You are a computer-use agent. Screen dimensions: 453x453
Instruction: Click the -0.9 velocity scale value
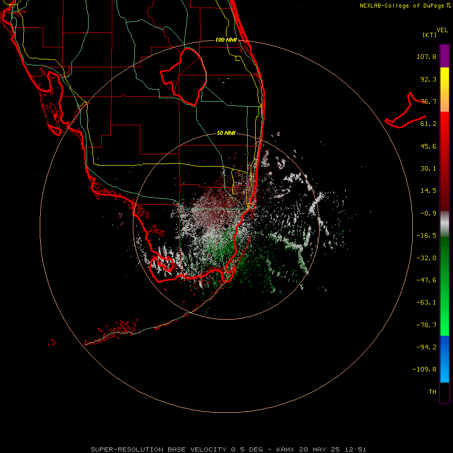pos(428,213)
